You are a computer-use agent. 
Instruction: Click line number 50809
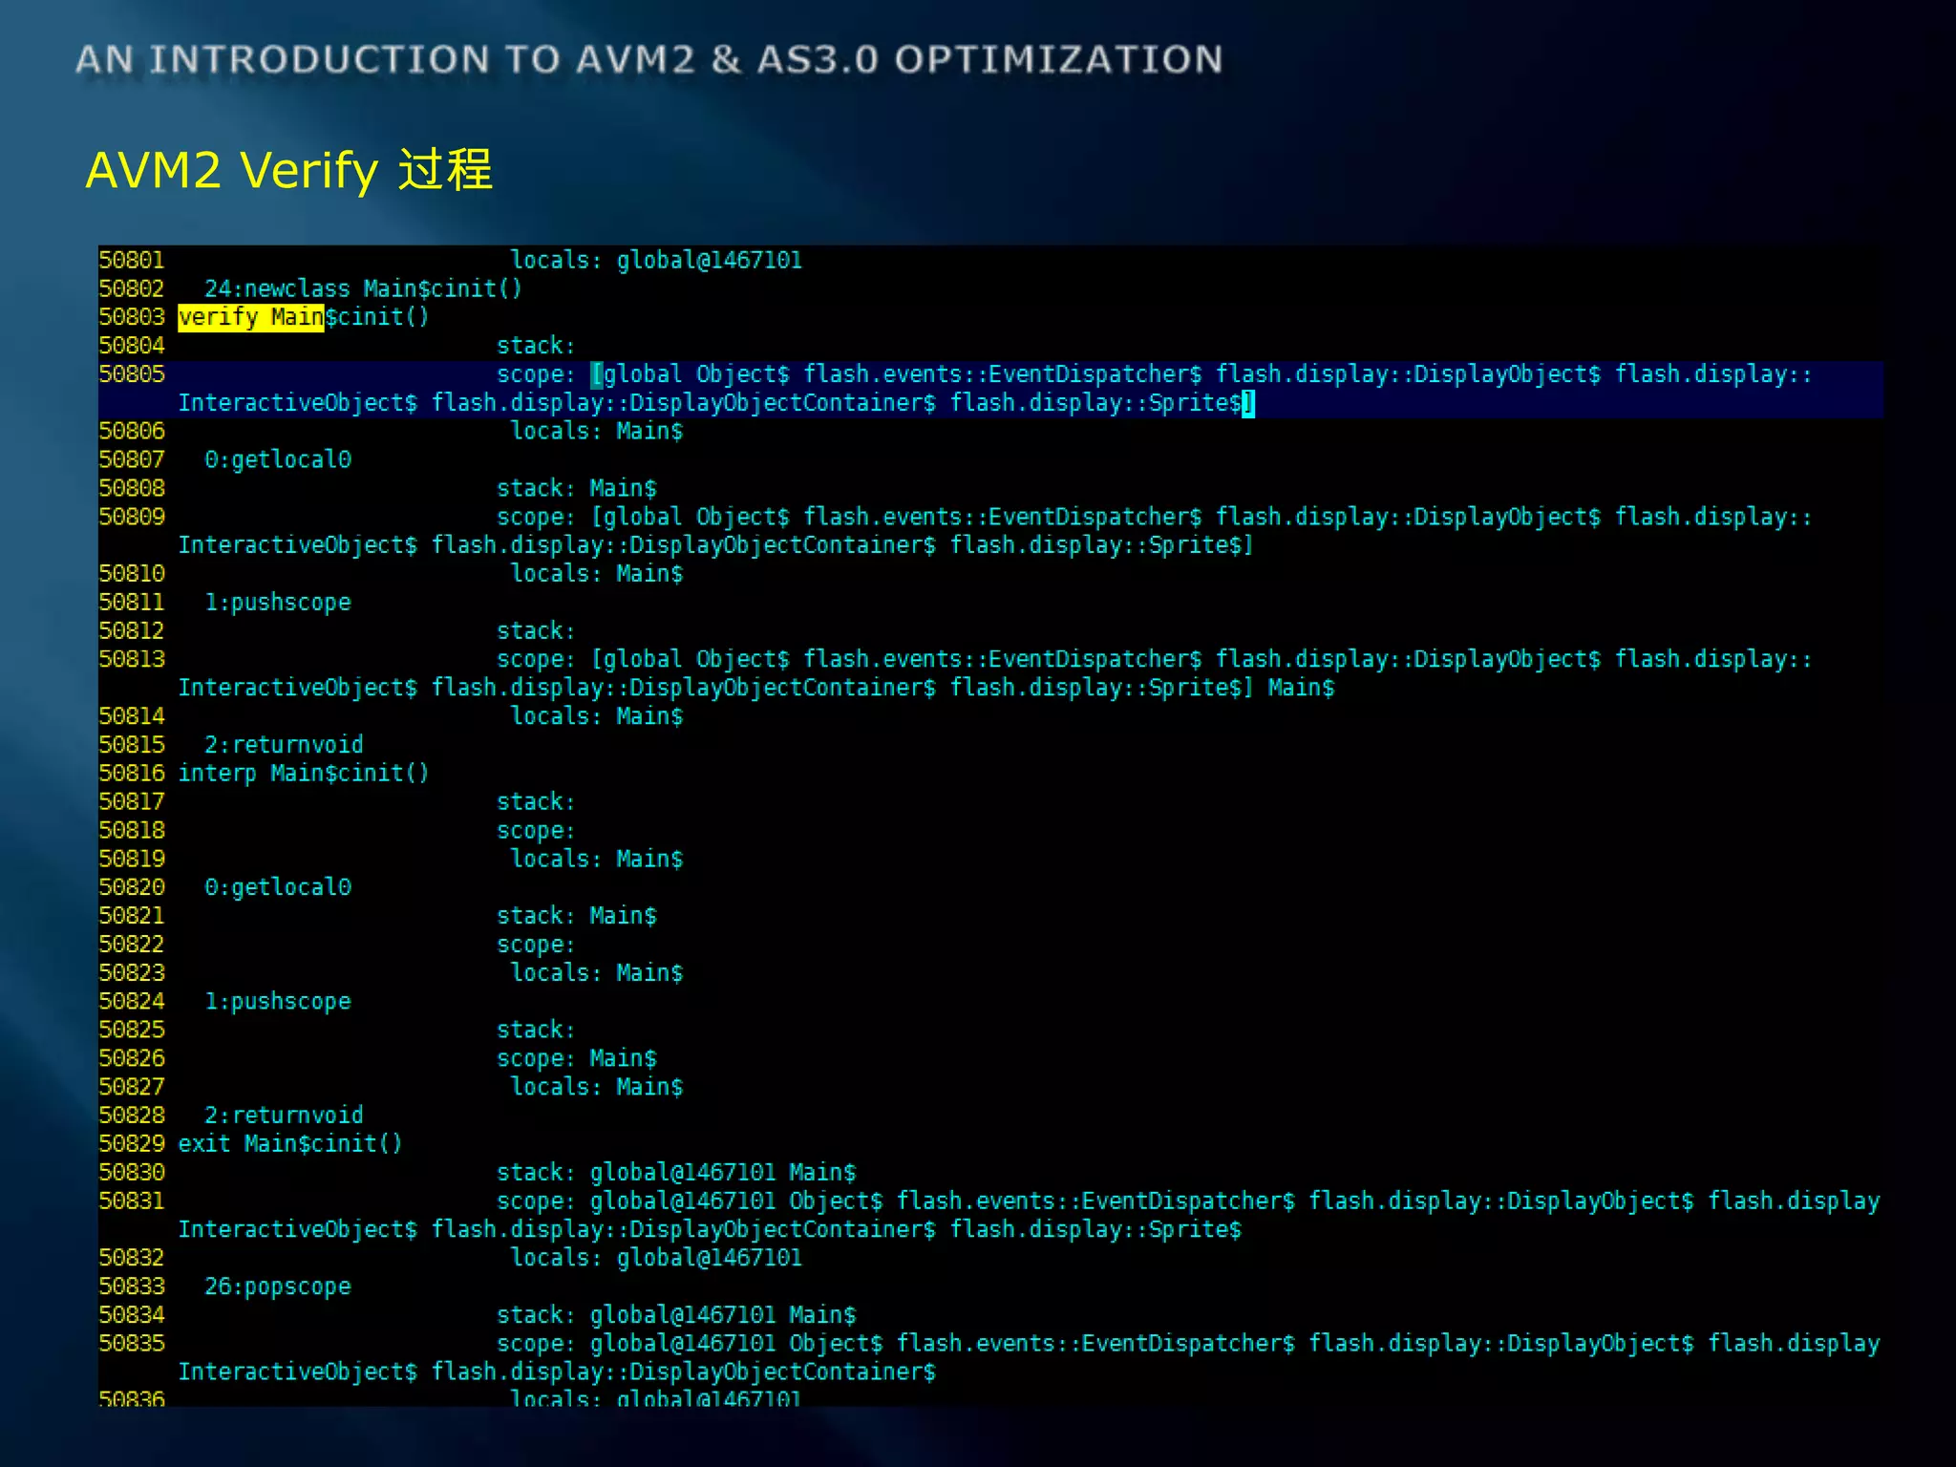point(132,518)
